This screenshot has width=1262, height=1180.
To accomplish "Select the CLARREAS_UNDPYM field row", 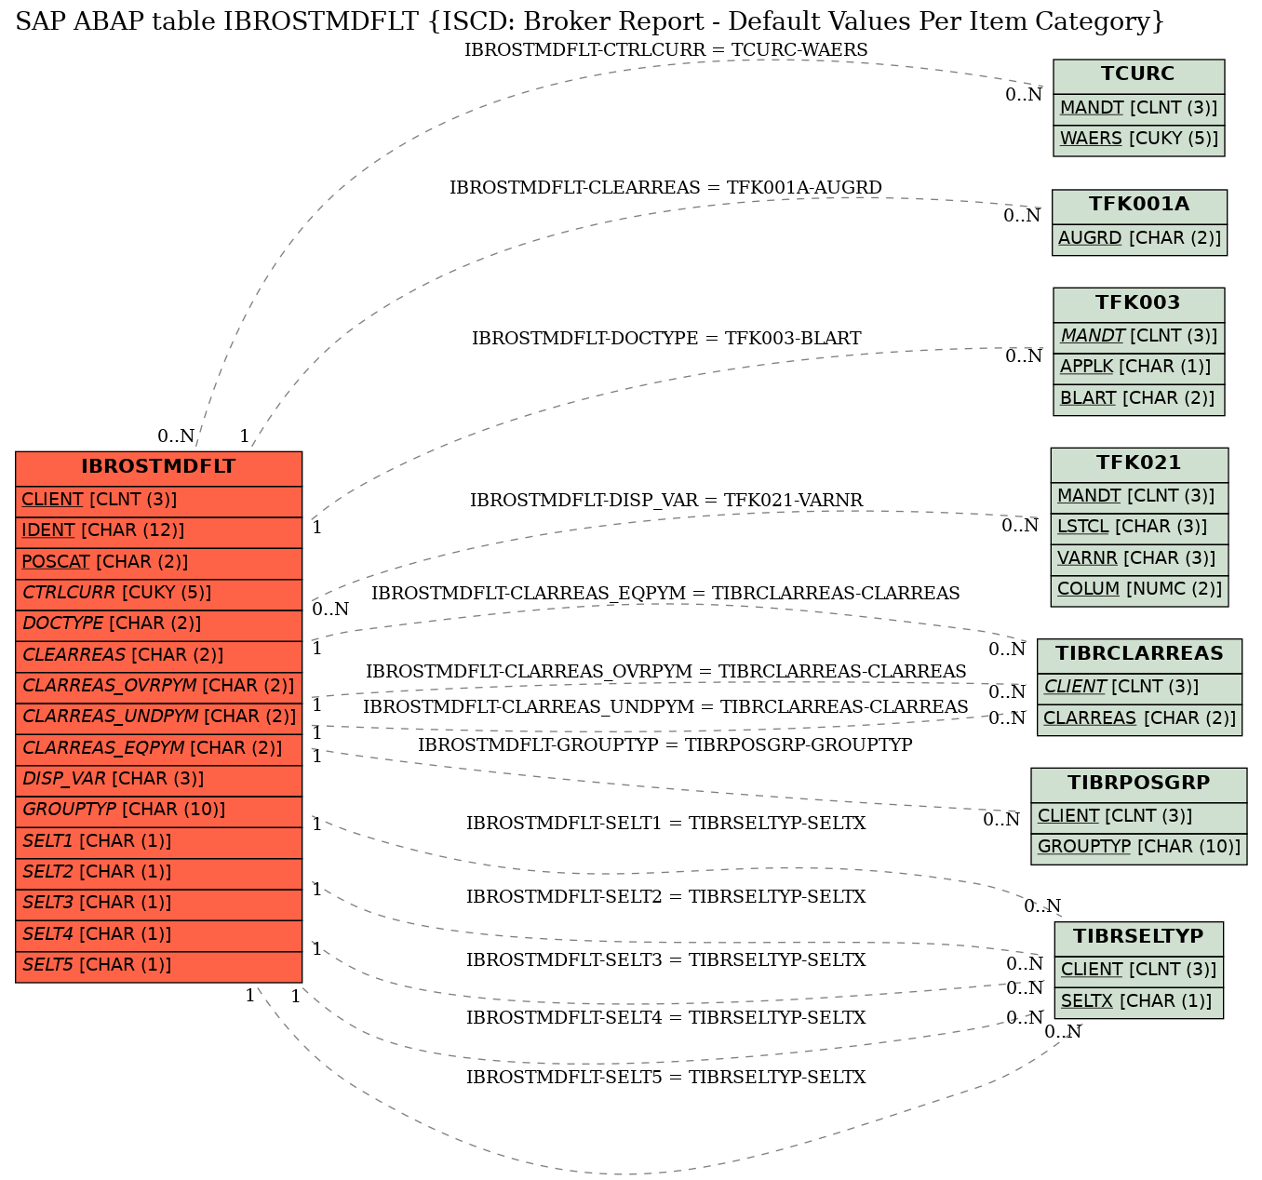I will tap(159, 717).
